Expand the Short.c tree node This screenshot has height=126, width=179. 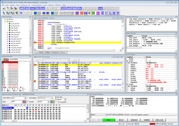[5, 19]
